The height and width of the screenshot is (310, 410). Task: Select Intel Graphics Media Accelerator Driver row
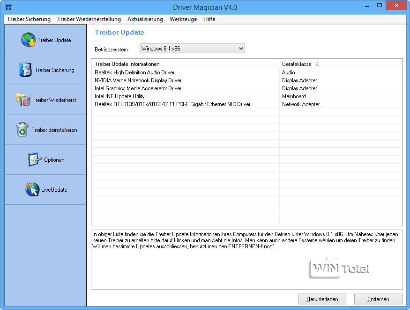[247, 88]
